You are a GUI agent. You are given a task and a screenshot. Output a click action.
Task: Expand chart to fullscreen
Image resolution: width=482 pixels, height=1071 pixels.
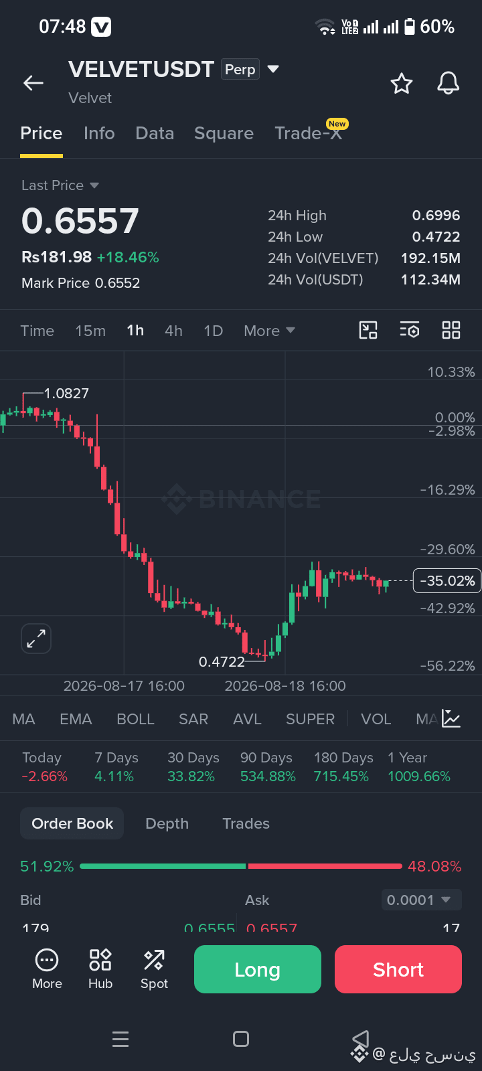click(x=36, y=639)
